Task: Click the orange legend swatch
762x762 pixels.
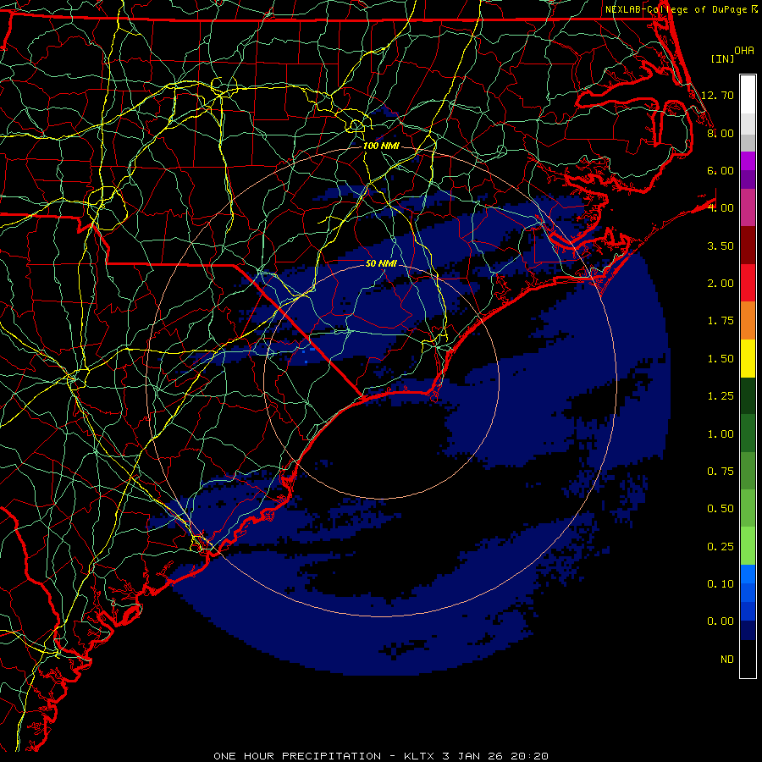Action: point(748,321)
